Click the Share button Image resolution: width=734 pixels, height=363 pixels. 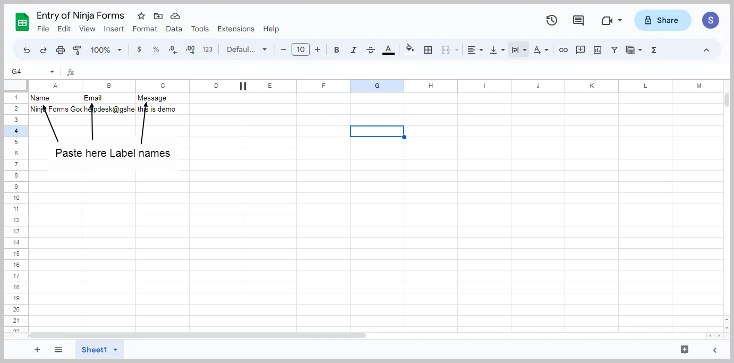pos(662,20)
